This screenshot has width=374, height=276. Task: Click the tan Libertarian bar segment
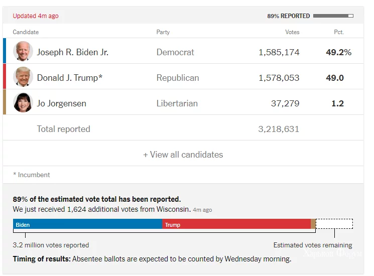coord(313,224)
